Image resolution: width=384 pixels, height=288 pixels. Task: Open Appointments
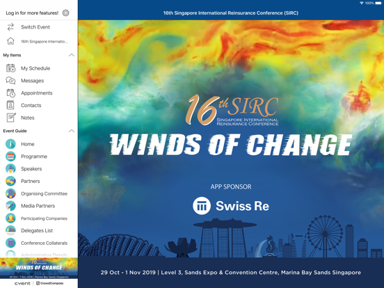tap(37, 93)
